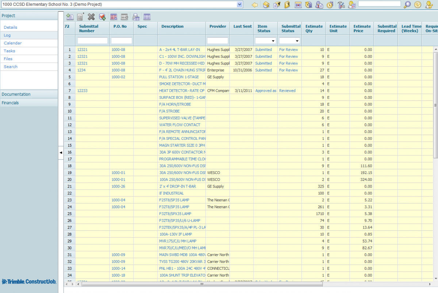
Task: Click the back navigation arrow icon
Action: coord(254,5)
